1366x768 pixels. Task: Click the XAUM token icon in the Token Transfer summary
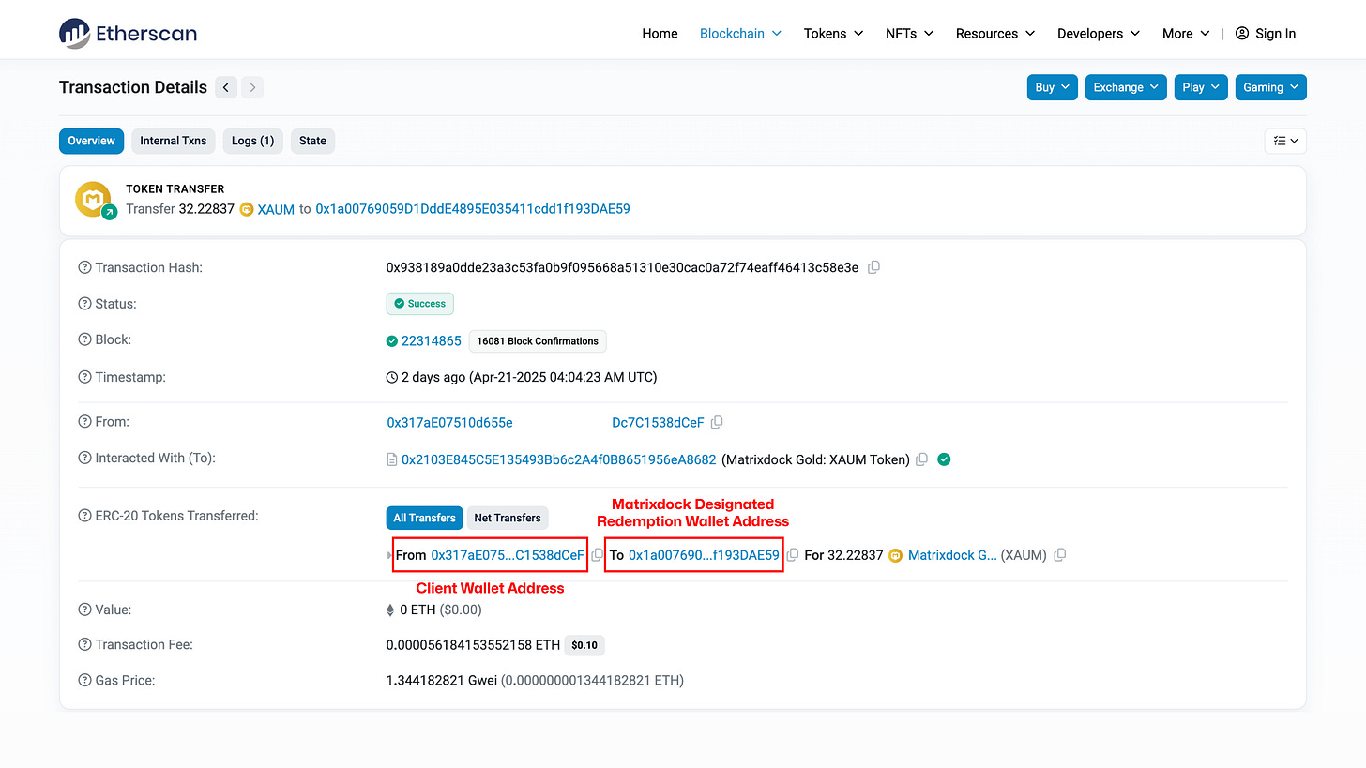(247, 209)
